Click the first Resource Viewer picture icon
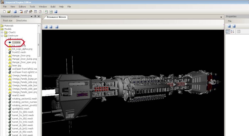This screenshot has width=249, height=136. pyautogui.click(x=46, y=27)
